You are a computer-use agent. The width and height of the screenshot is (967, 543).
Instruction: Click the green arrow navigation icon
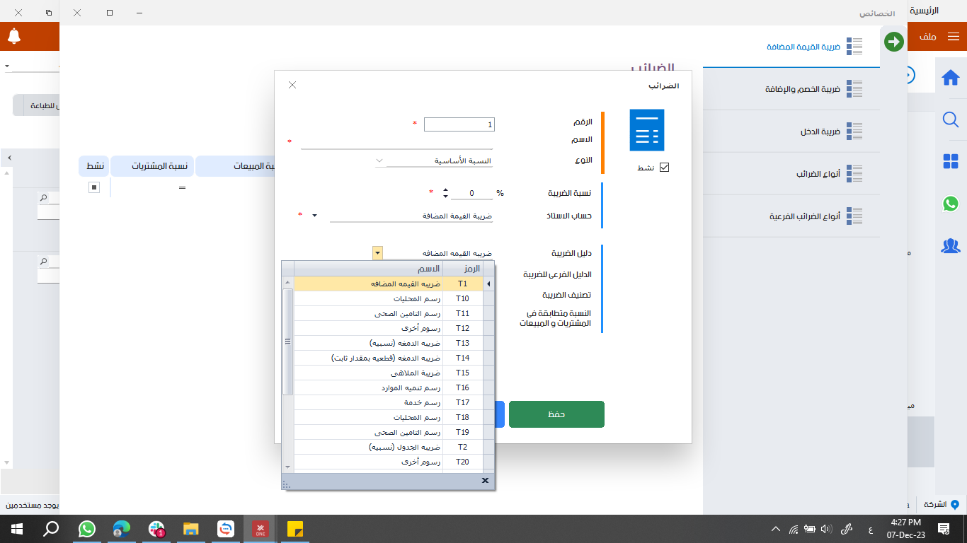pyautogui.click(x=893, y=42)
